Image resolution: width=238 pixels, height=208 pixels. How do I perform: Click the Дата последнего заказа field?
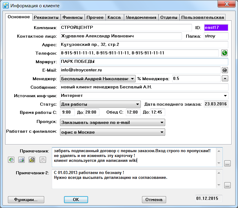pyautogui.click(x=216, y=104)
